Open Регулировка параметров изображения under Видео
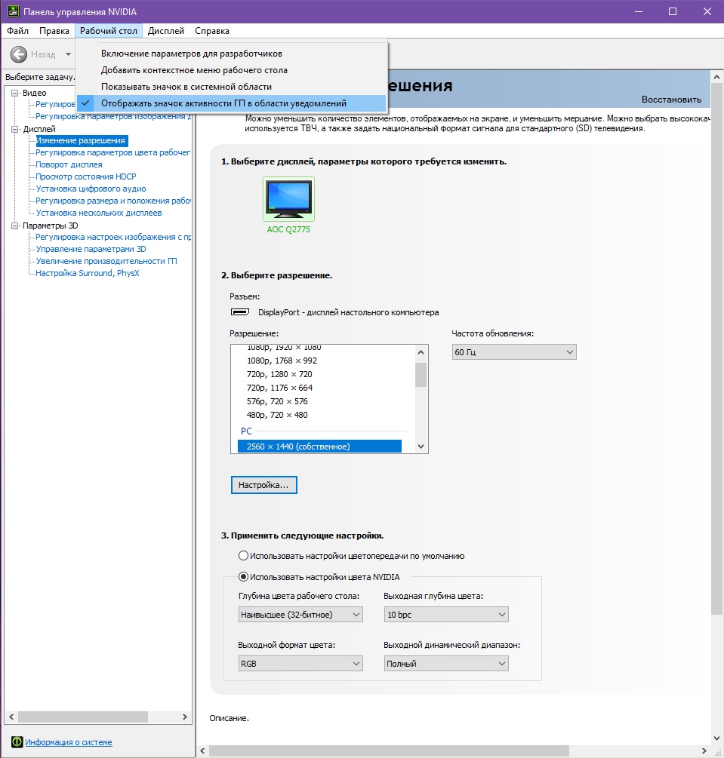 click(x=114, y=116)
